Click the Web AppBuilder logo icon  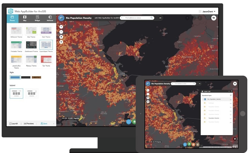tap(11, 11)
